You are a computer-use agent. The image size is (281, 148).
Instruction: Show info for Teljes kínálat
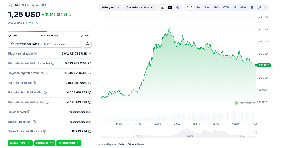coord(29,112)
